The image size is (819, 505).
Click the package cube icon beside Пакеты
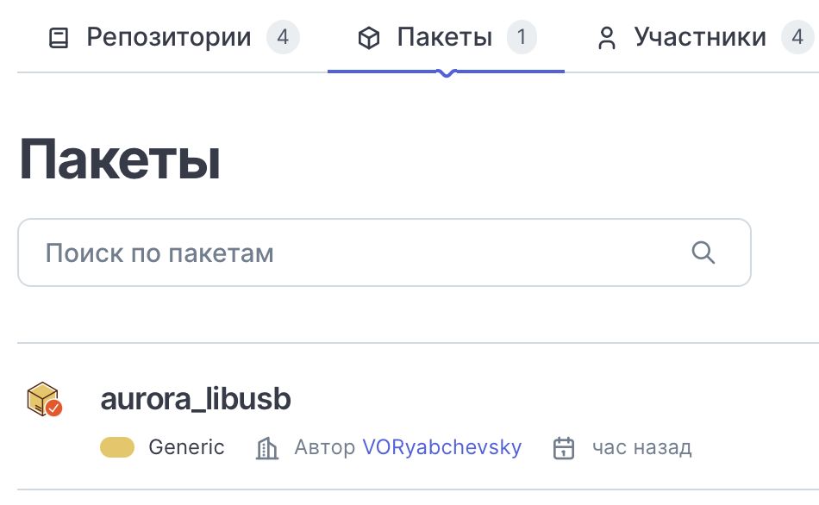(369, 36)
